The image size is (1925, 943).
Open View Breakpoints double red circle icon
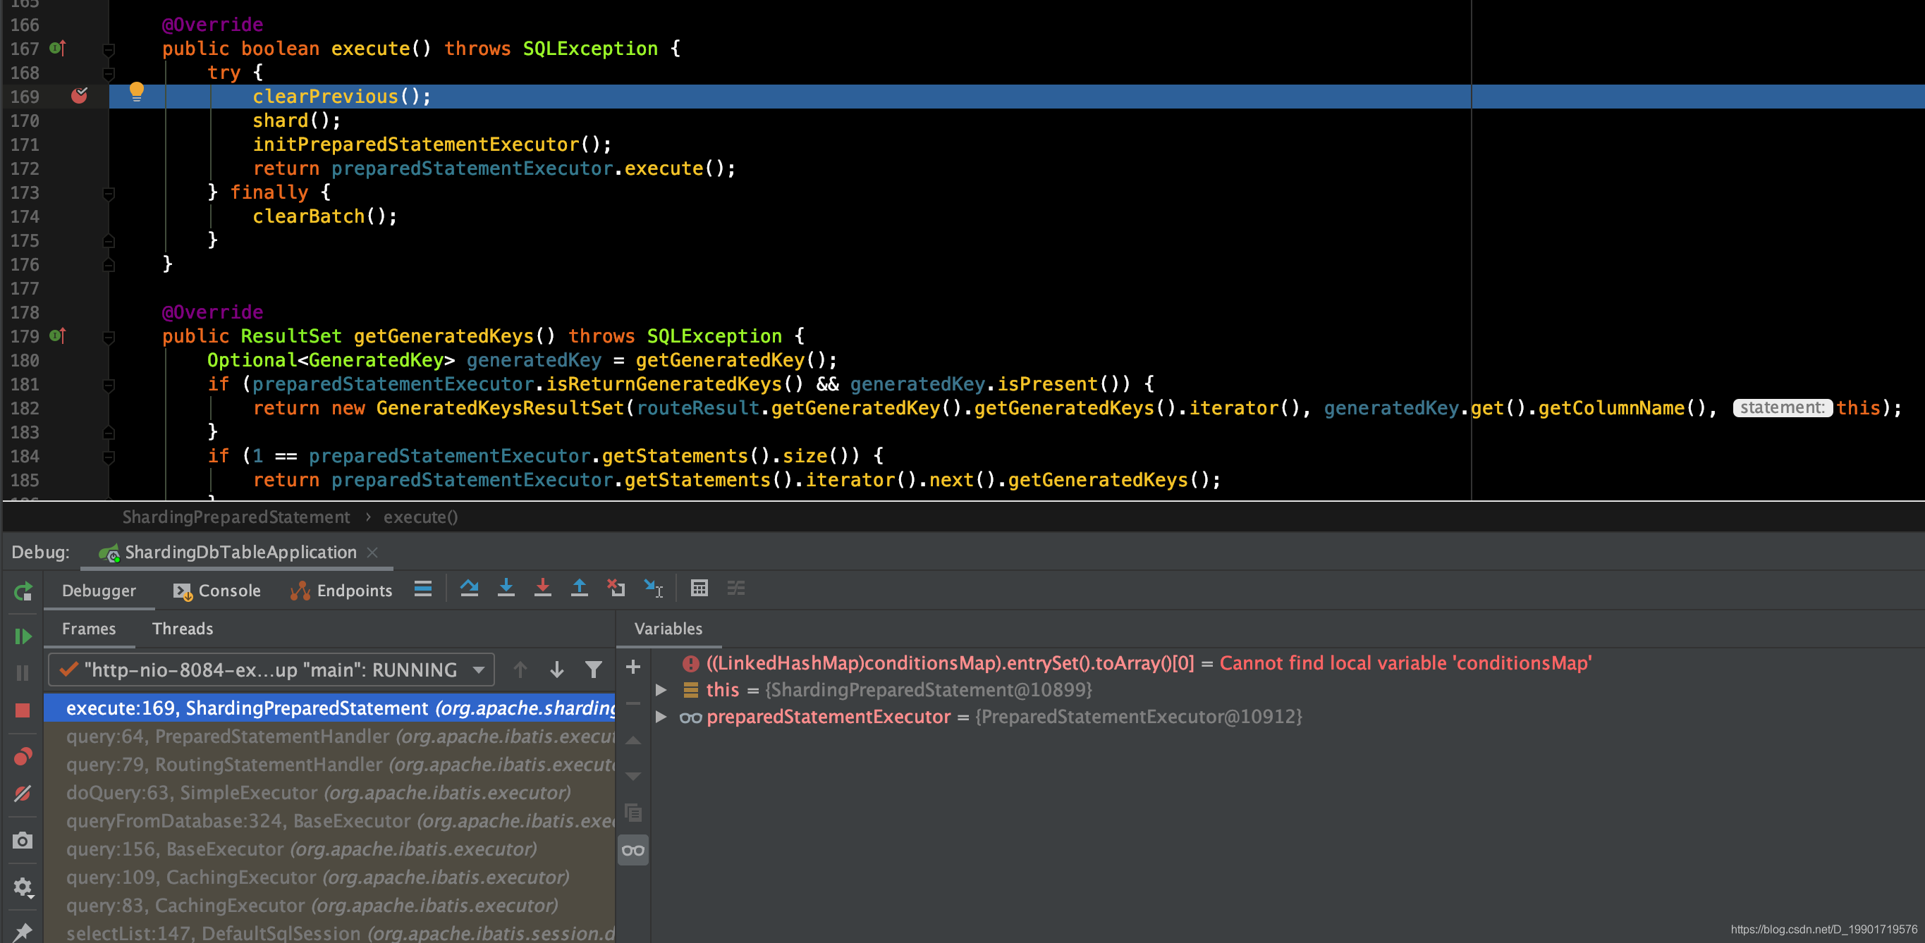tap(23, 757)
